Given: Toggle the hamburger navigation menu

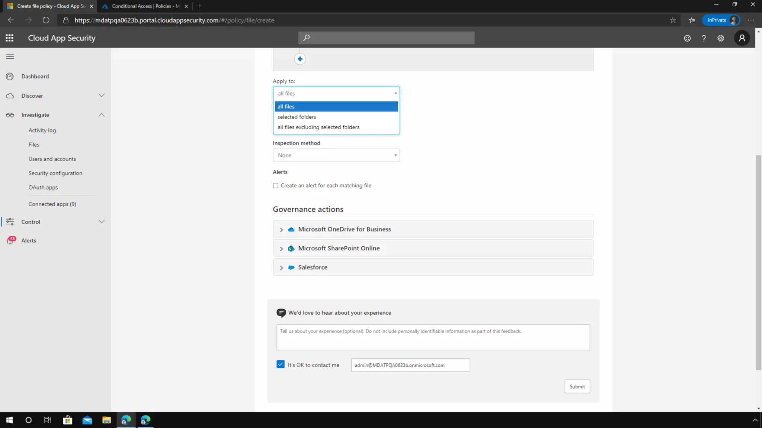Looking at the screenshot, I should [x=10, y=57].
